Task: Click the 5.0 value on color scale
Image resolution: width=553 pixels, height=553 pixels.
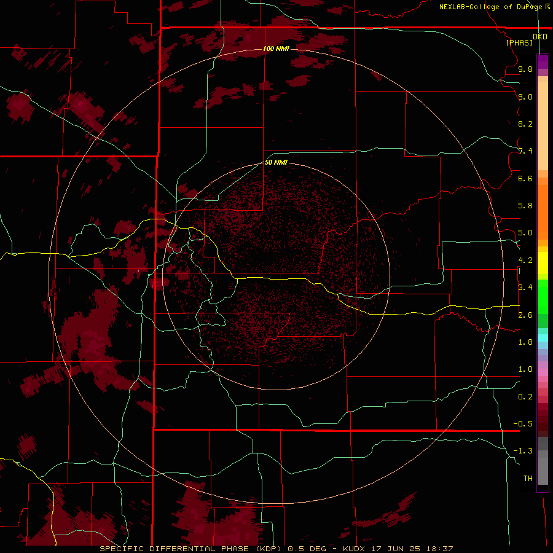Action: pyautogui.click(x=525, y=233)
